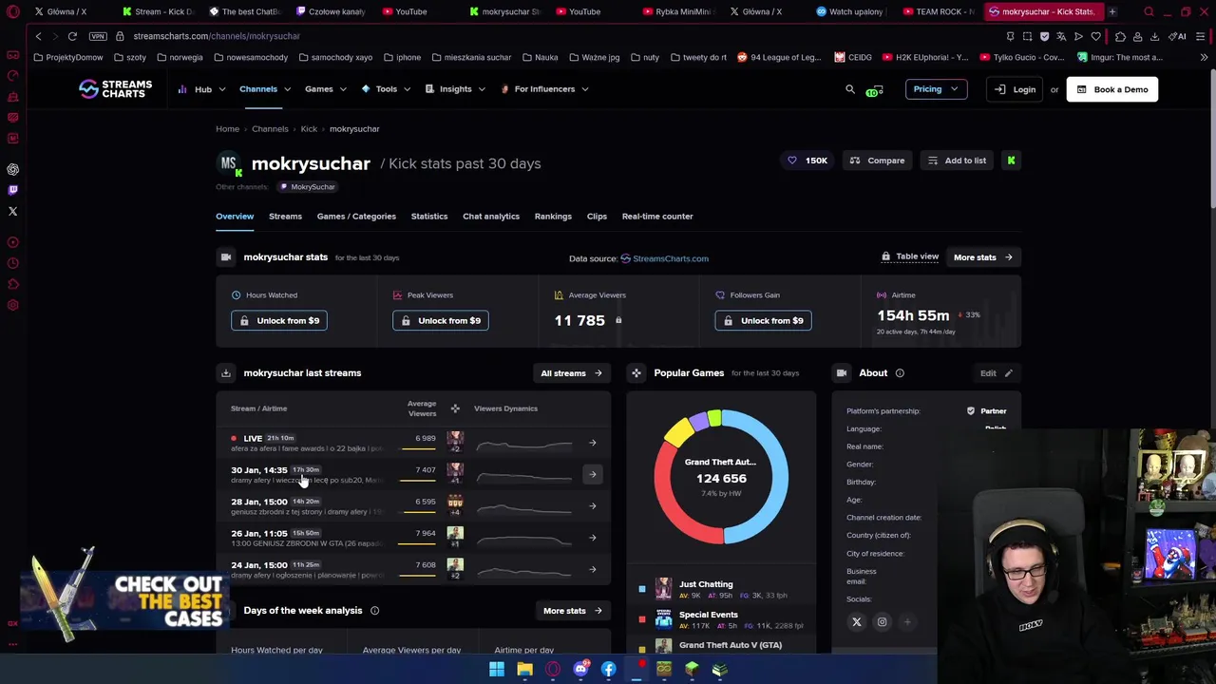
Task: Expand the Hub navigation dropdown
Action: pos(201,89)
